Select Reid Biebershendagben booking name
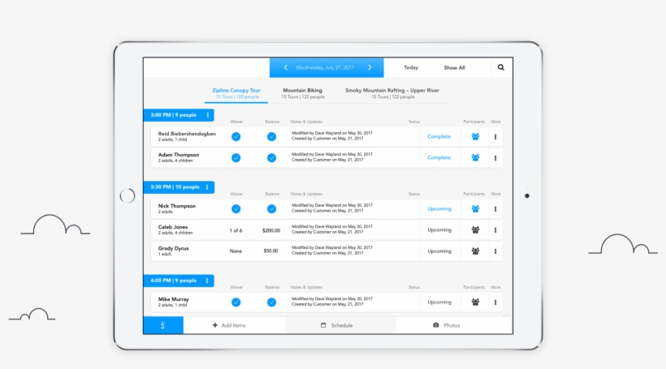This screenshot has height=369, width=666. click(x=187, y=134)
